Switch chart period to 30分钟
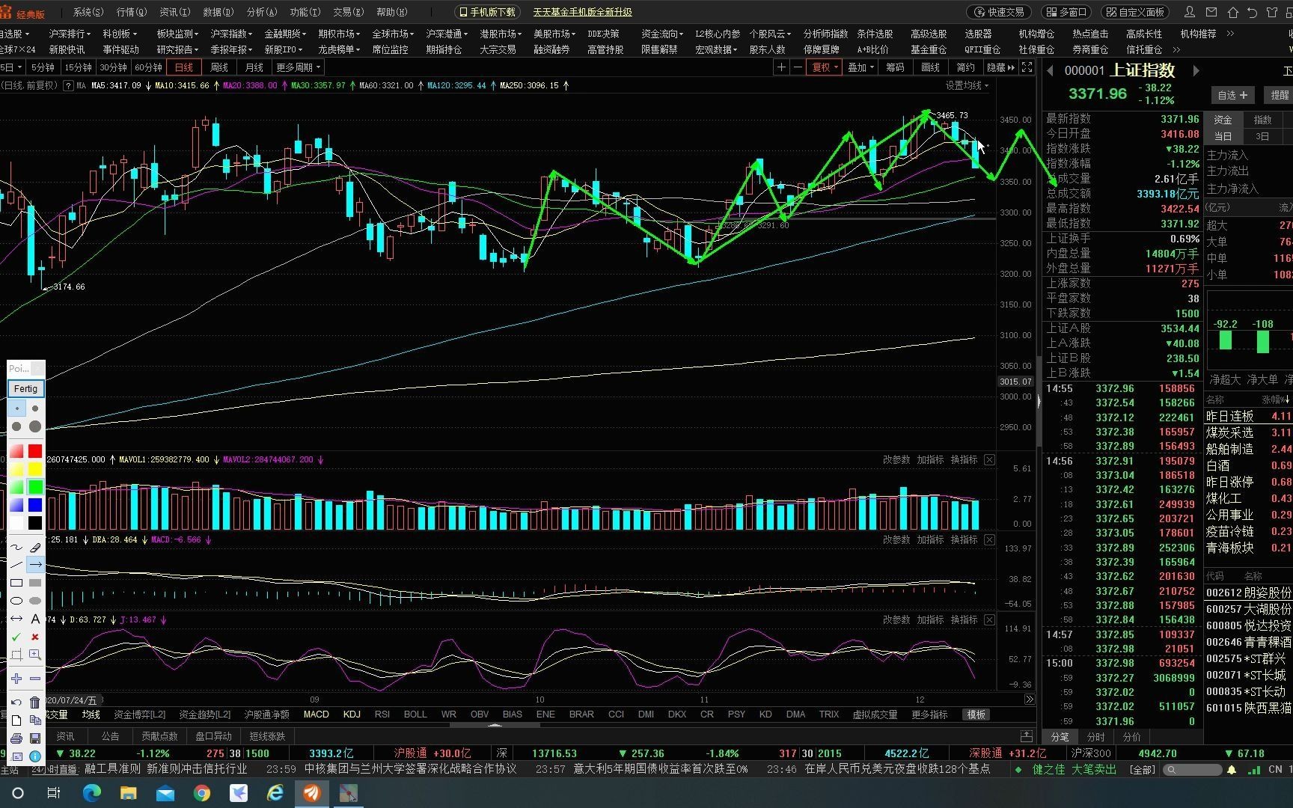 113,67
